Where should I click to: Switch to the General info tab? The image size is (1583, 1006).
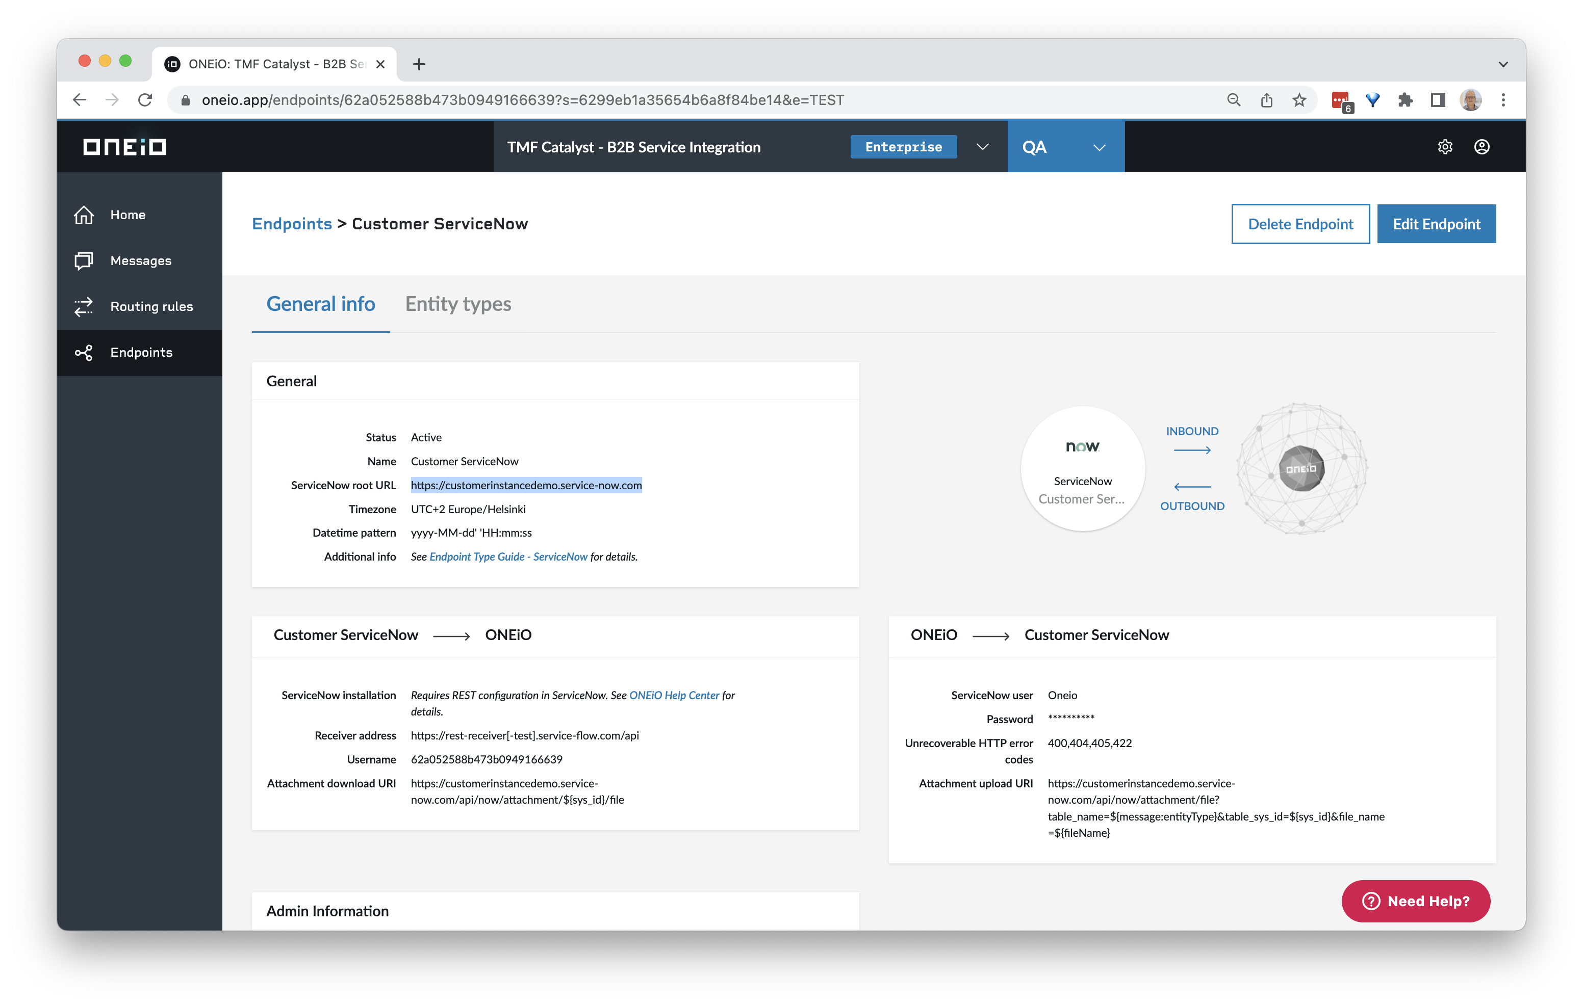click(321, 304)
